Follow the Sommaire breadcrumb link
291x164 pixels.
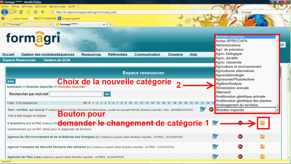point(14,87)
